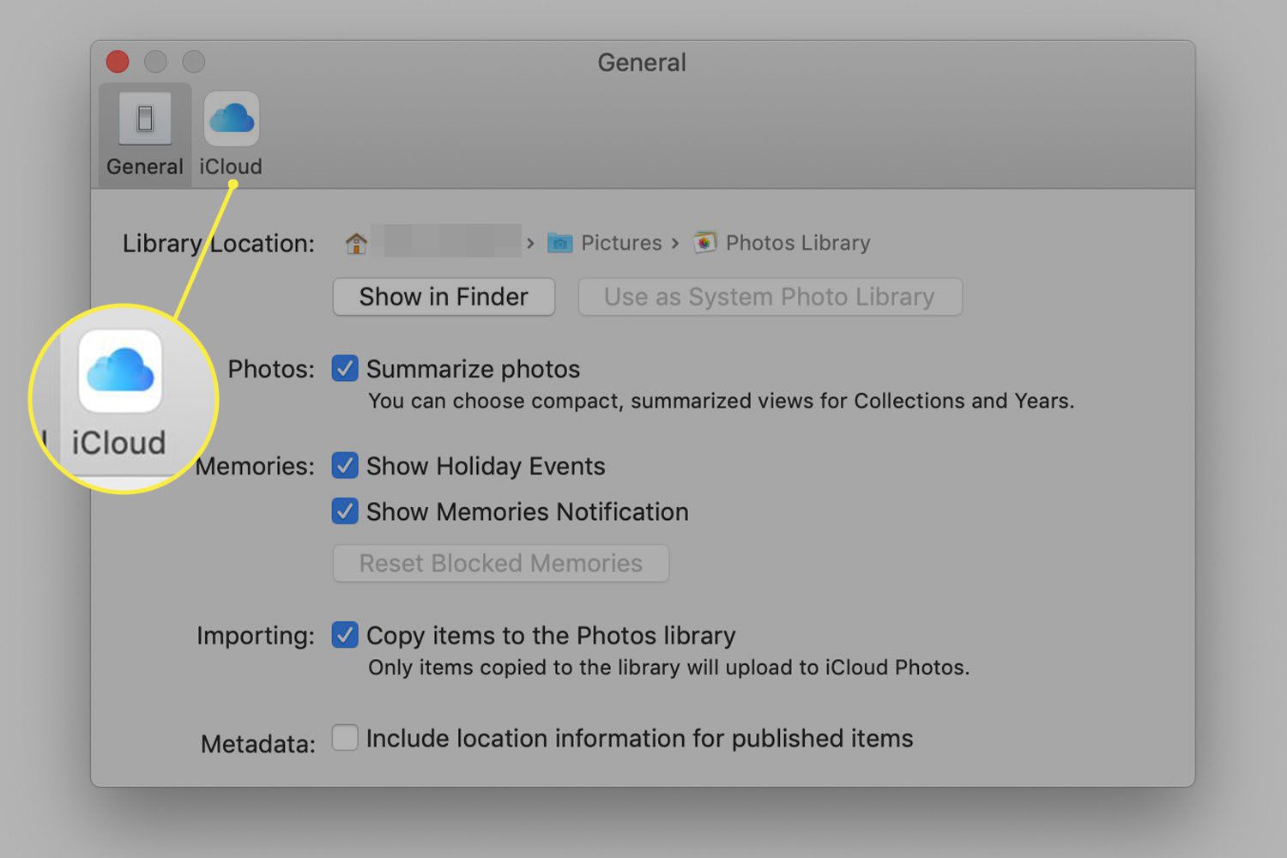Screen dimensions: 1287x858
Task: Select the General preferences tab
Action: coord(145,136)
